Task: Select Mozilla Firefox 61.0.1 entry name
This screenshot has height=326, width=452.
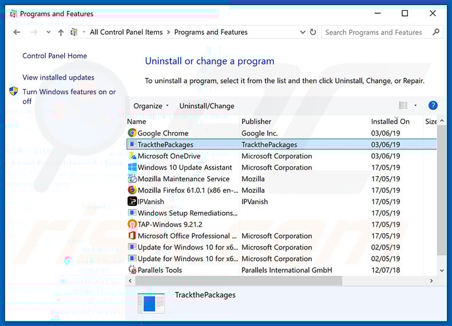Action: coord(188,190)
